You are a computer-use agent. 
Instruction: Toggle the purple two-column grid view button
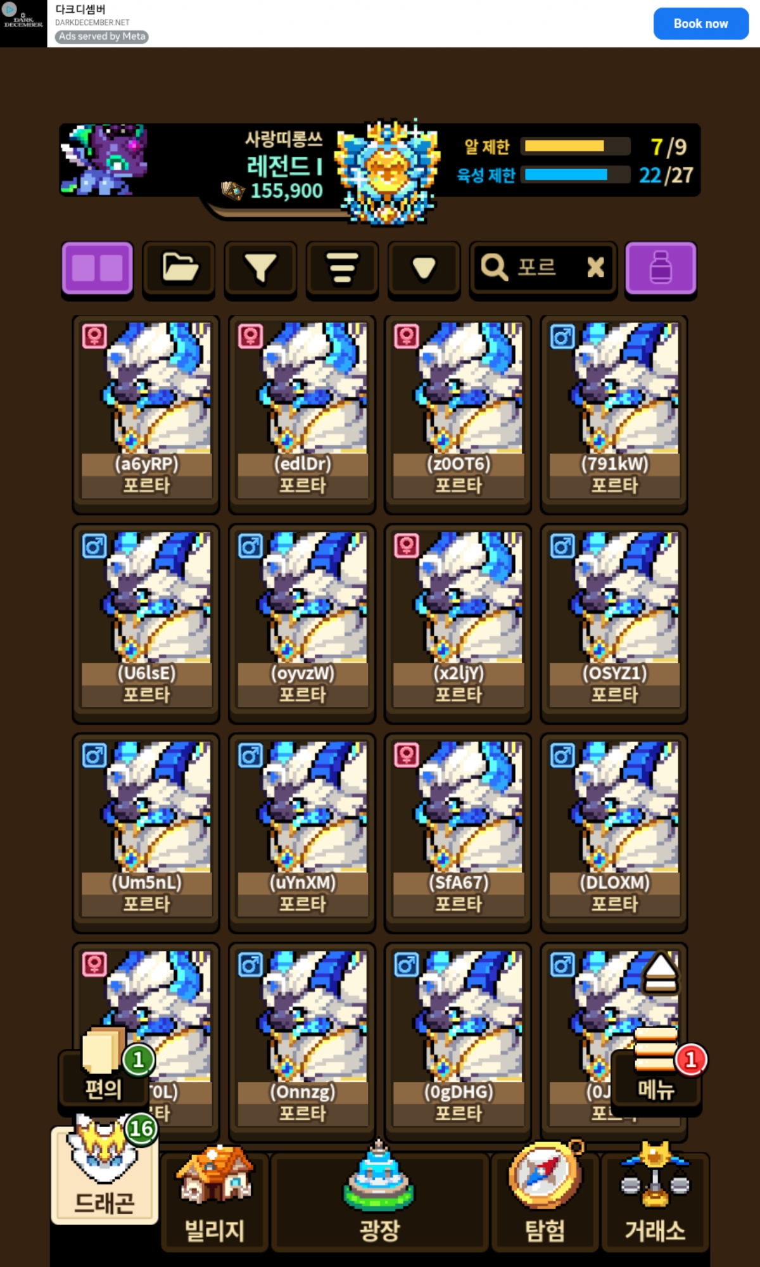(x=98, y=268)
